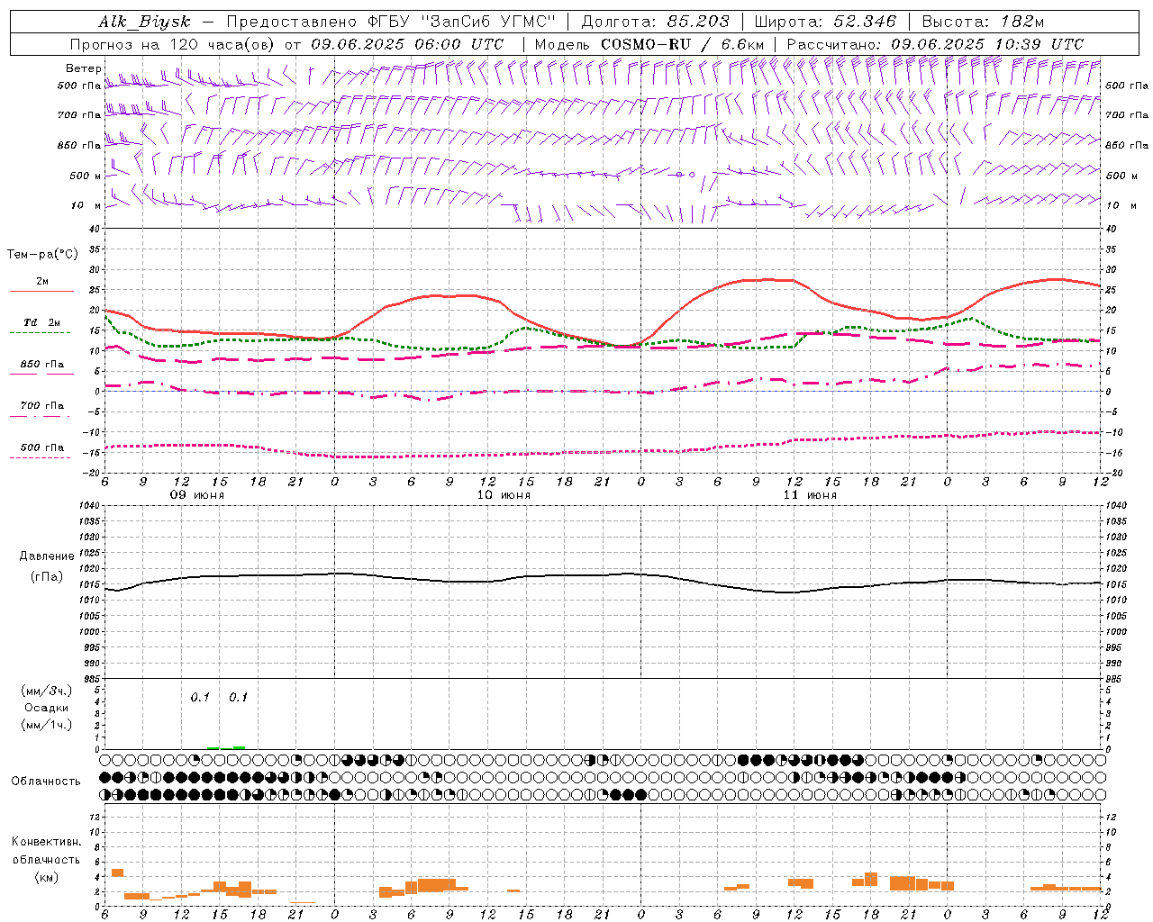Select the provider text ФГБУ "ЗапСиб УГМС"
This screenshot has height=922, width=1153.
pyautogui.click(x=462, y=22)
